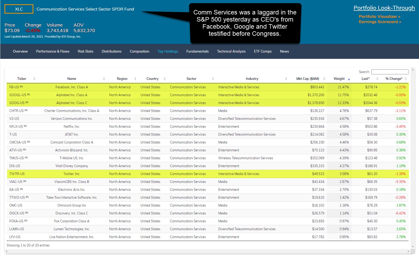This screenshot has width=419, height=257.
Task: Click the Verizon Communications Inc. name
Action: pos(72,119)
